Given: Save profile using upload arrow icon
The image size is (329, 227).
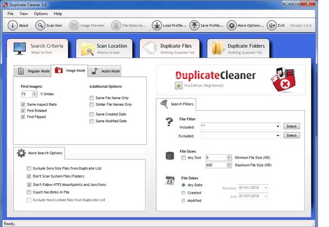Looking at the screenshot, I should click(x=194, y=25).
